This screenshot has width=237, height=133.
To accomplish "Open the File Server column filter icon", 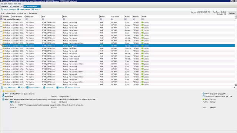I will (112, 19).
